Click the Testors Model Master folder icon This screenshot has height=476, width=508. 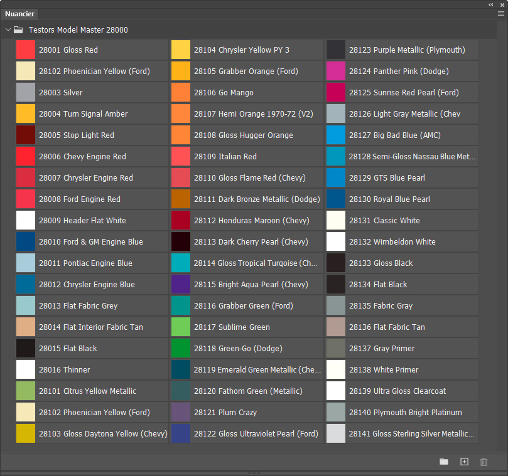18,29
